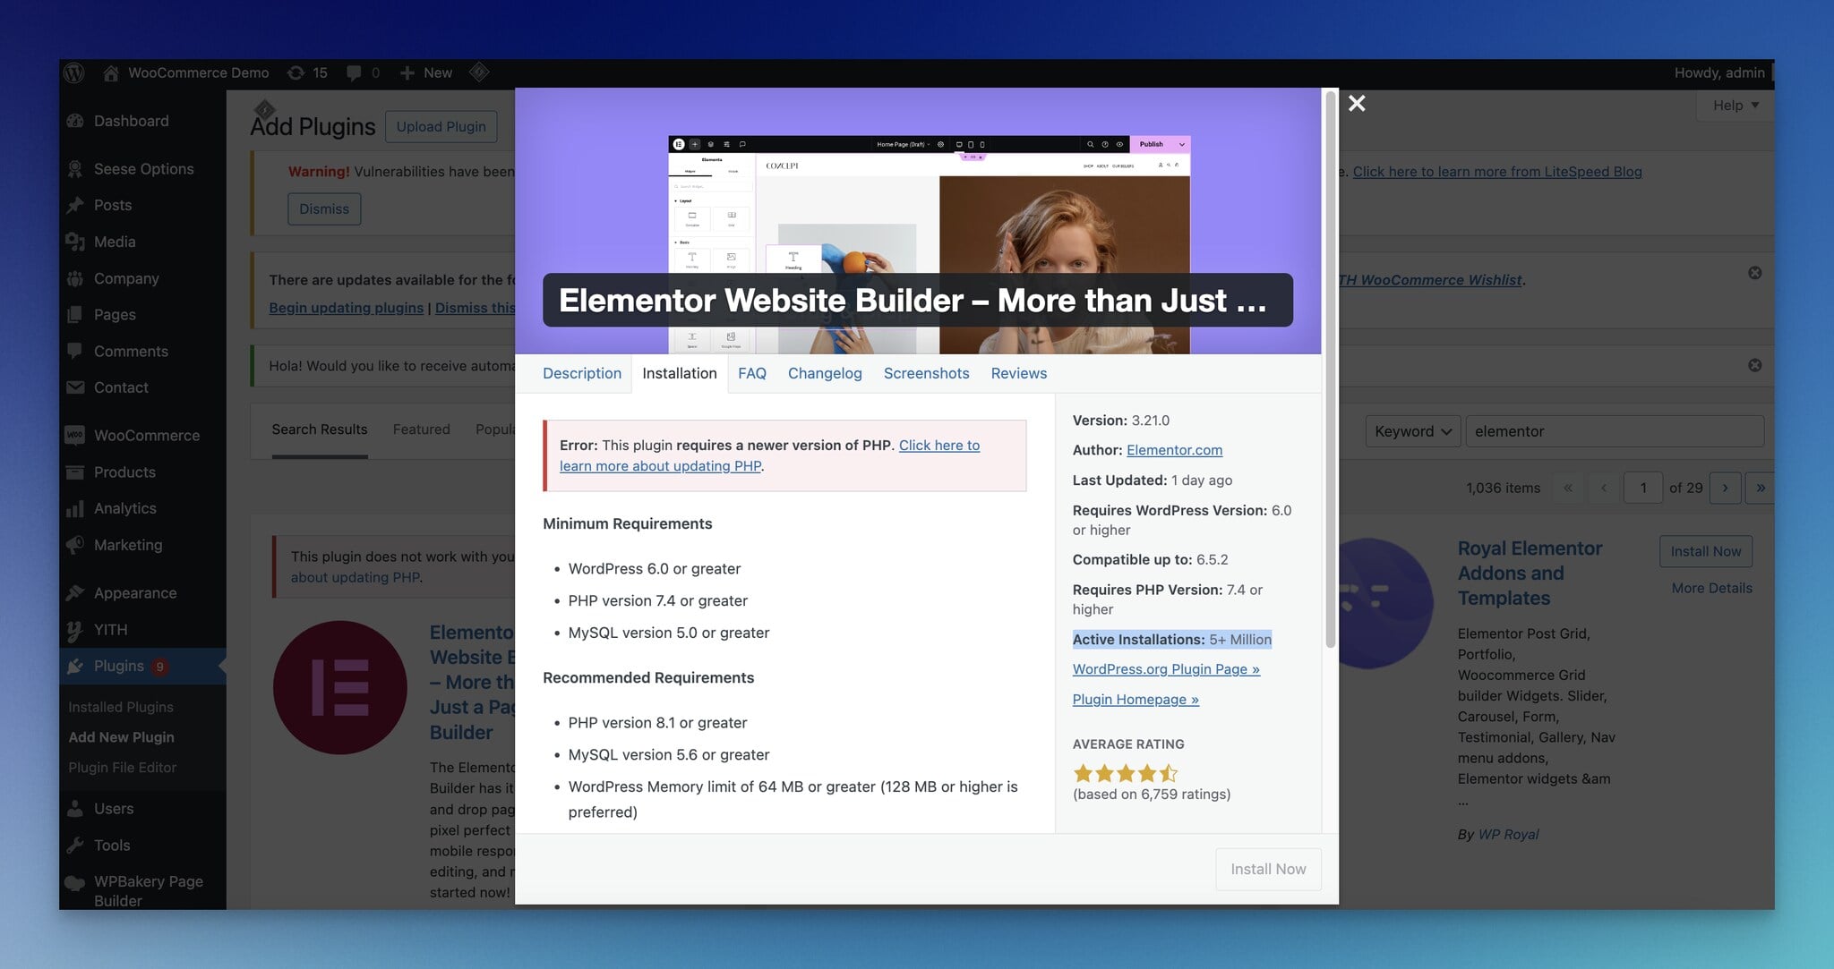This screenshot has height=969, width=1834.
Task: View the Changelog tab
Action: [825, 373]
